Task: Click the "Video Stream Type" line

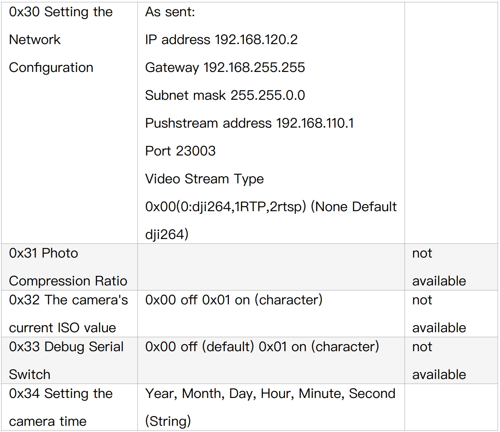Action: pos(204,179)
